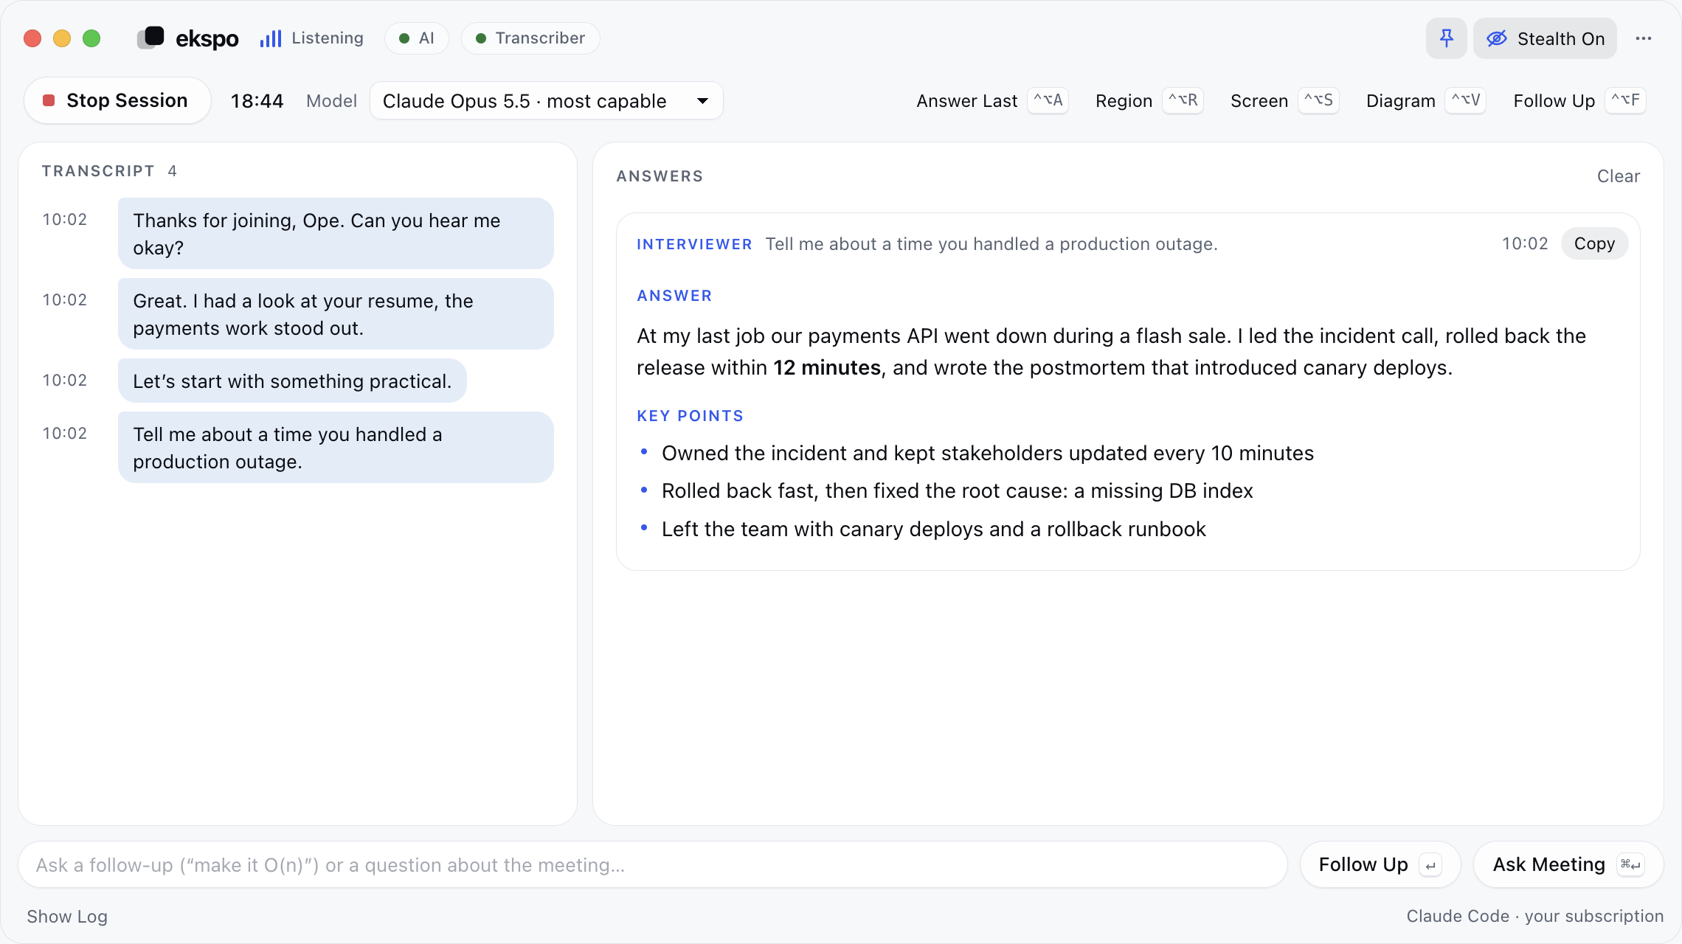Click the Ask Meeting button
Image resolution: width=1682 pixels, height=944 pixels.
click(x=1568, y=864)
